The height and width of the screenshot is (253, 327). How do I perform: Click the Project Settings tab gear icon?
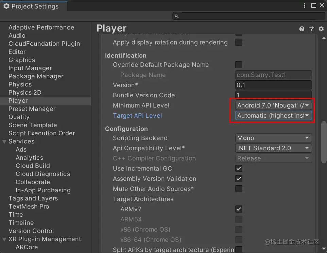click(6, 6)
